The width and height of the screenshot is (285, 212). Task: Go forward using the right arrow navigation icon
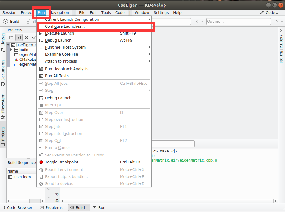click(276, 22)
